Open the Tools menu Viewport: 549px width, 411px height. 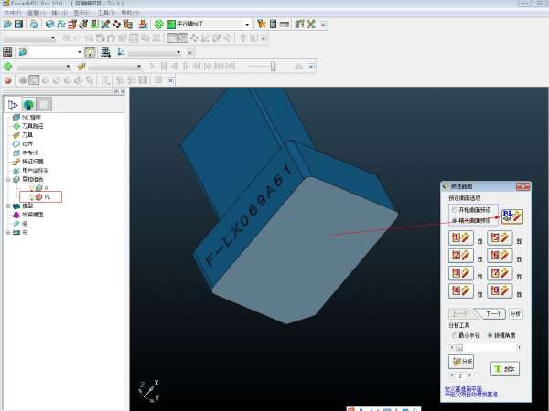[106, 13]
